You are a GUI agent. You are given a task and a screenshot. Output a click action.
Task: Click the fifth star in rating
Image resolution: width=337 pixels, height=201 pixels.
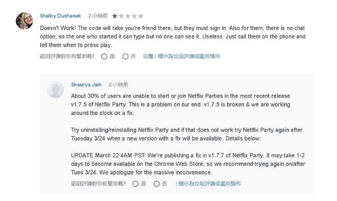(x=141, y=16)
